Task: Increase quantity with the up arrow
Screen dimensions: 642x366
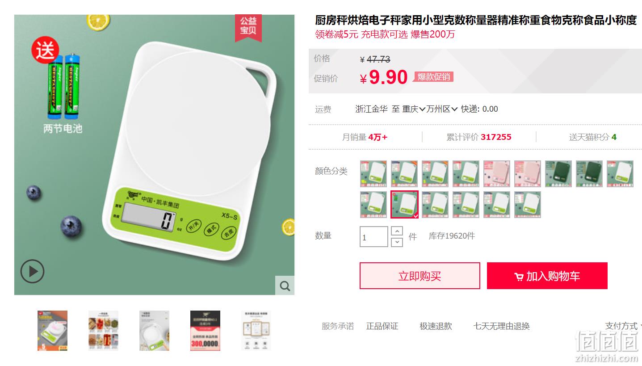Action: [x=397, y=231]
